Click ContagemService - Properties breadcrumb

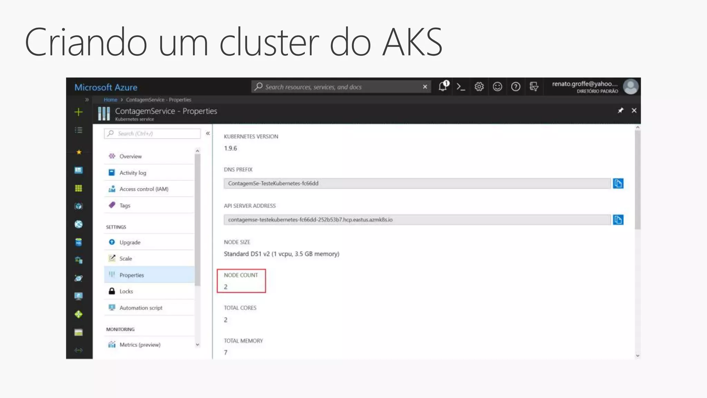pos(158,99)
